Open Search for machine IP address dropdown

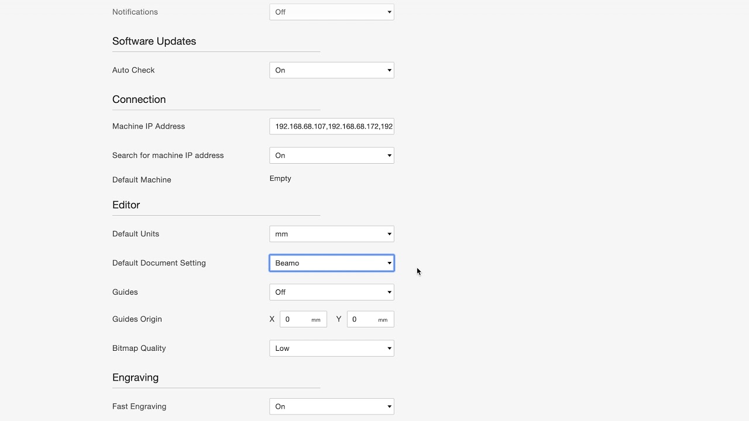point(332,156)
